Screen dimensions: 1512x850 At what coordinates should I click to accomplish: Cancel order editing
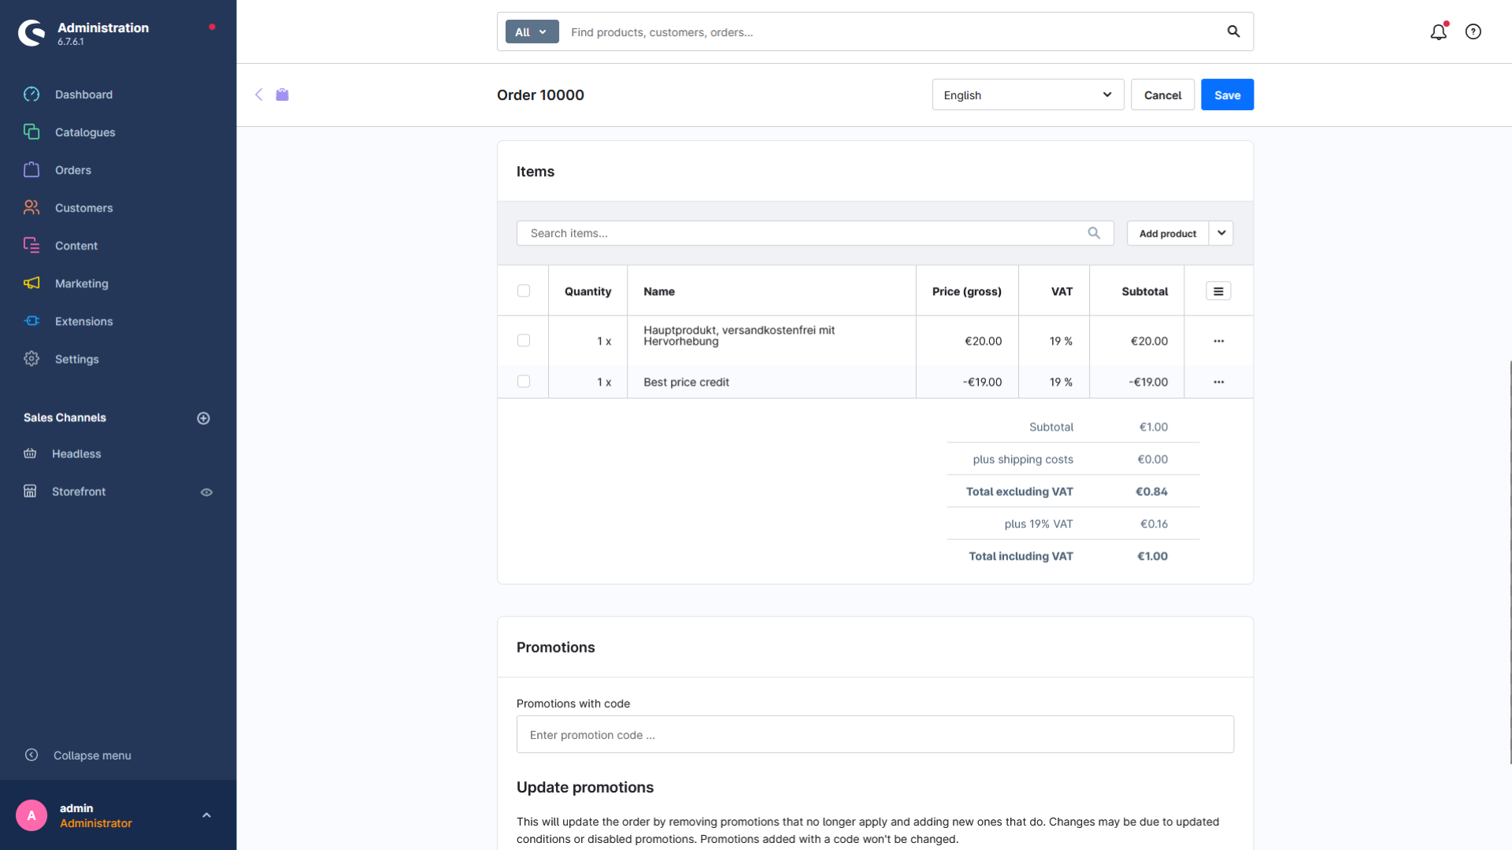coord(1162,94)
